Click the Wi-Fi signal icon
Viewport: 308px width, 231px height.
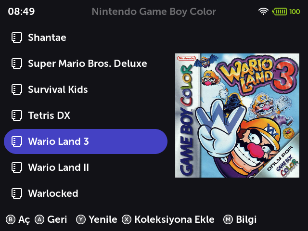coord(263,12)
